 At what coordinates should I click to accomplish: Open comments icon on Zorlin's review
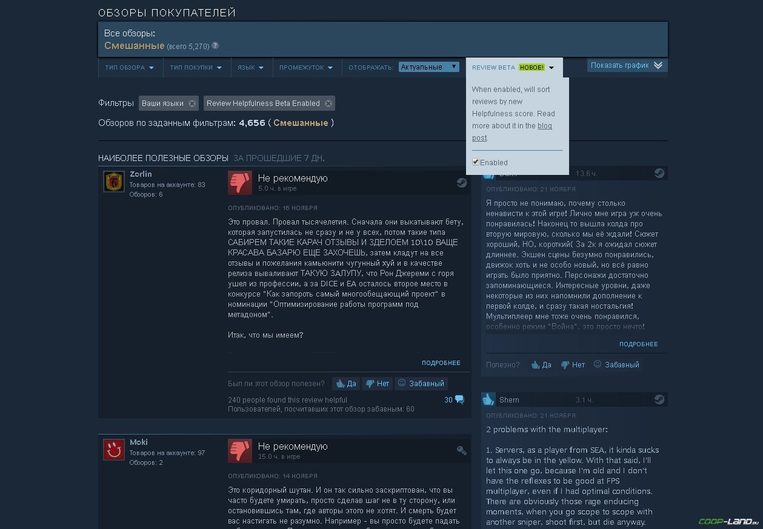coord(459,400)
